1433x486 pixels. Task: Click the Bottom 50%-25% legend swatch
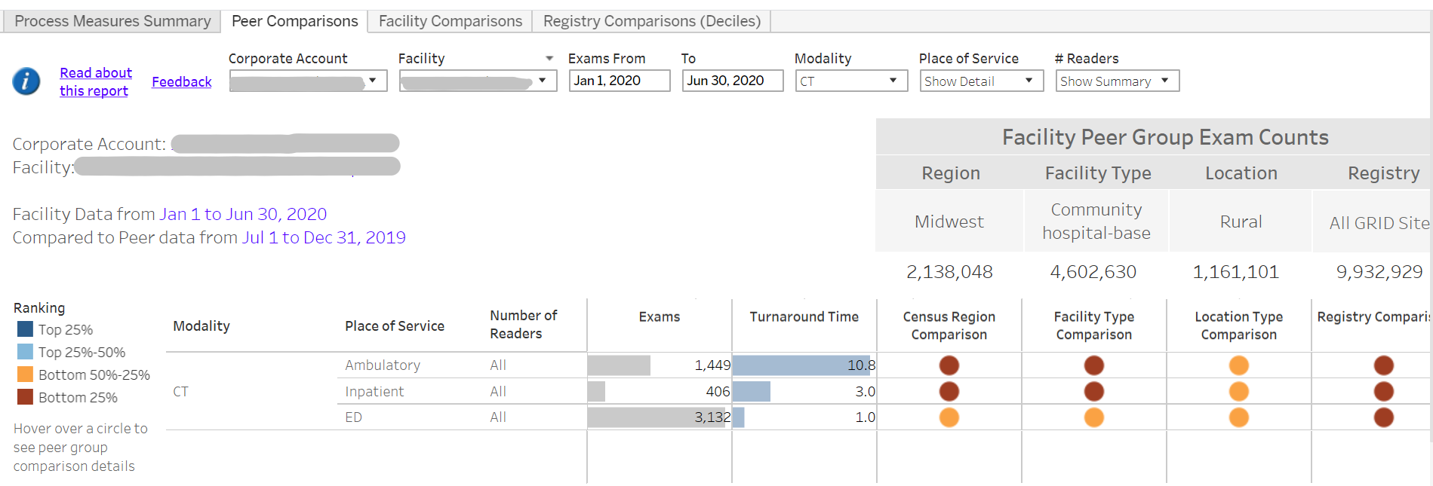(25, 374)
